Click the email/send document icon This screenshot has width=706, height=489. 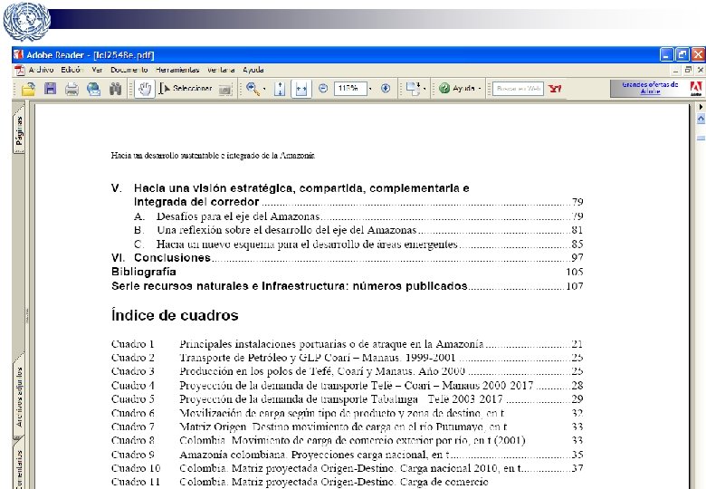[x=93, y=89]
